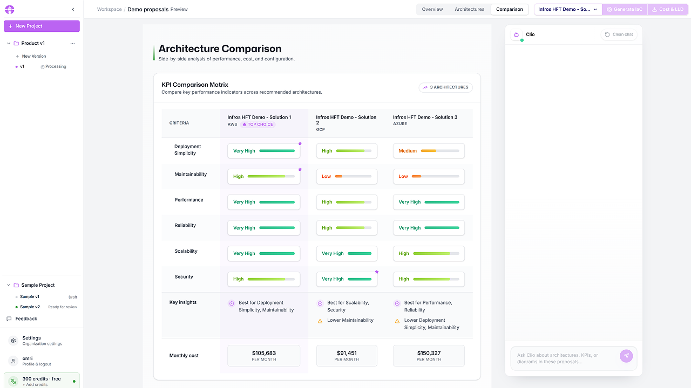Click the $150,327 per month cost card
The width and height of the screenshot is (691, 388).
pyautogui.click(x=429, y=356)
